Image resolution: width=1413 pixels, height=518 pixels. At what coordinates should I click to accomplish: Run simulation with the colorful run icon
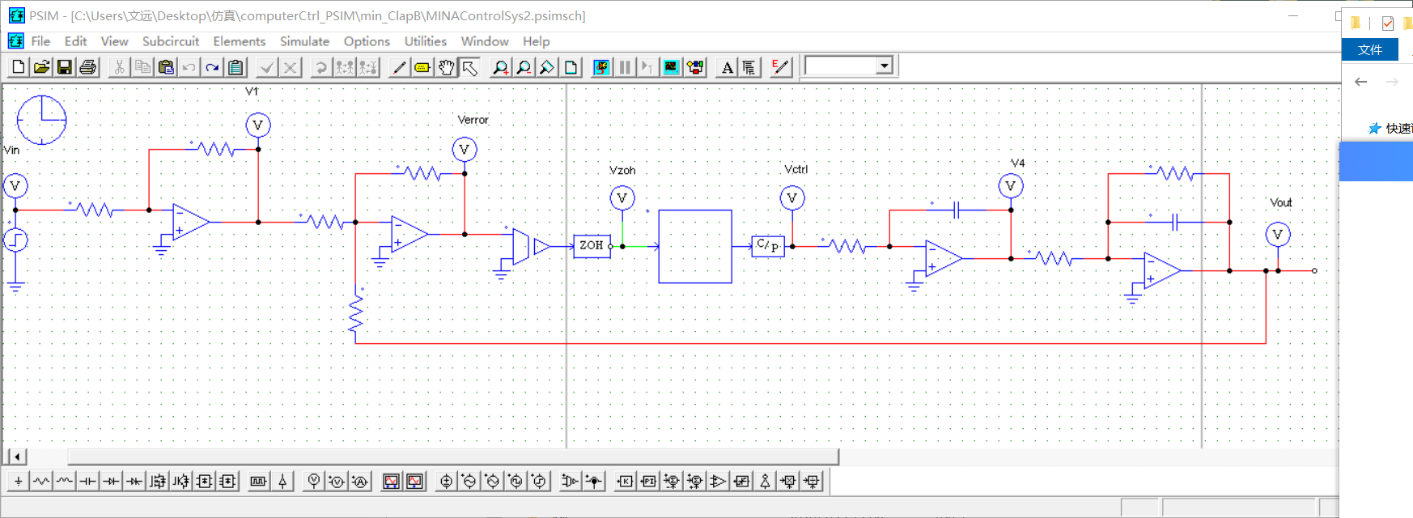coord(601,67)
